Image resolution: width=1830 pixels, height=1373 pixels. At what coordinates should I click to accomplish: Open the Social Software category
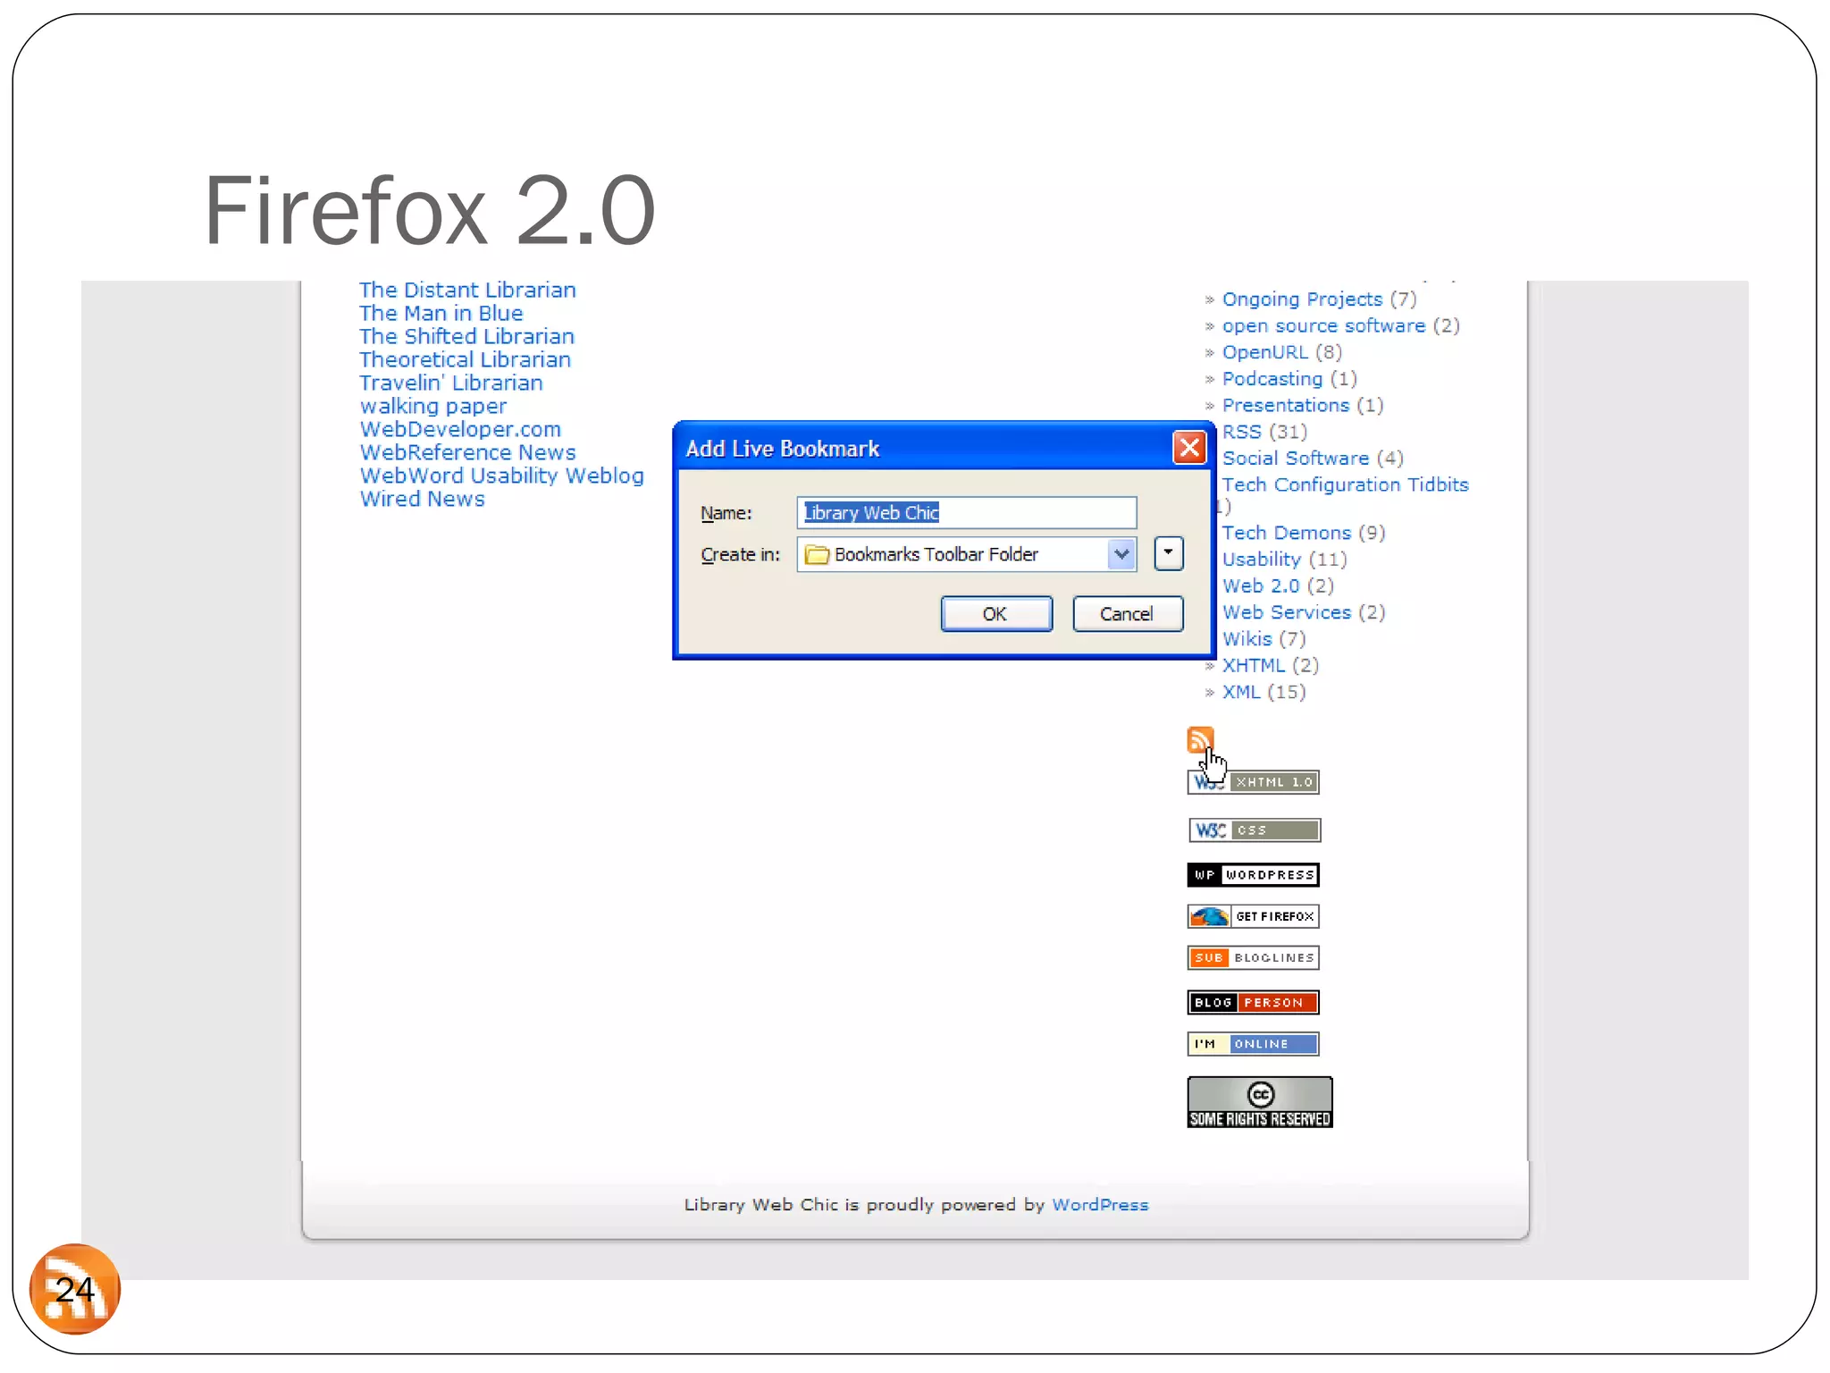(1296, 459)
